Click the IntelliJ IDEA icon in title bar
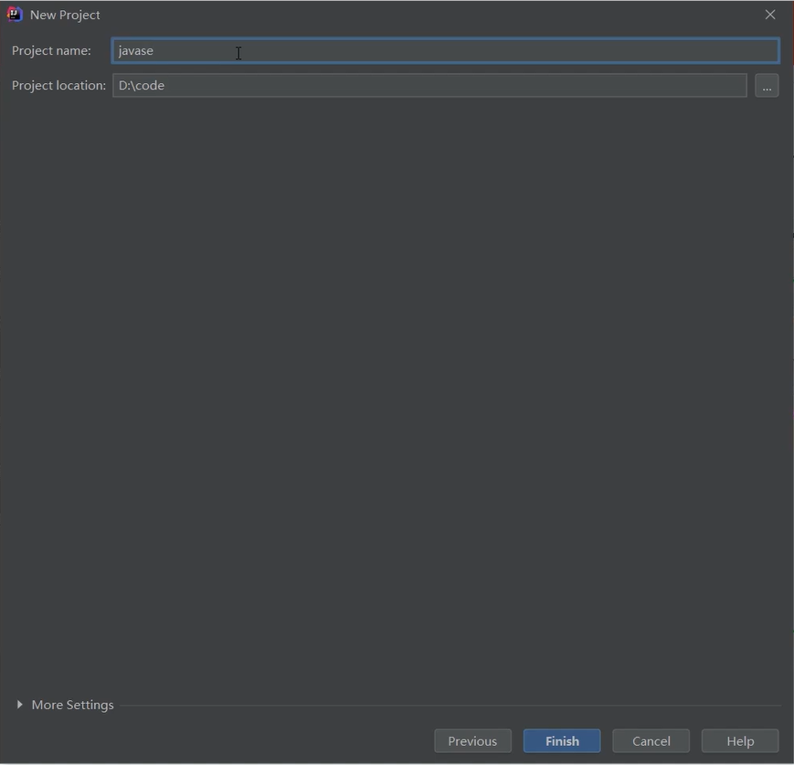The image size is (794, 765). coord(15,15)
